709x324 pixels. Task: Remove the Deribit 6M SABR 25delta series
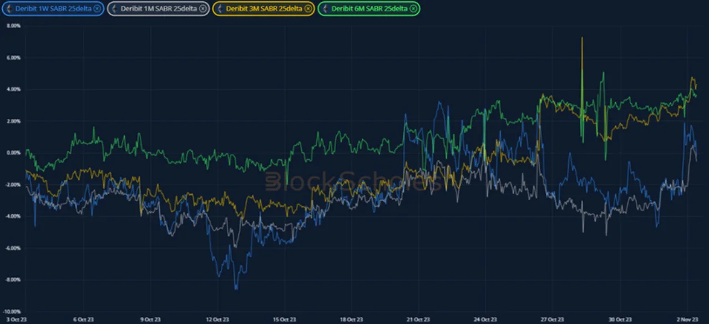[x=413, y=8]
